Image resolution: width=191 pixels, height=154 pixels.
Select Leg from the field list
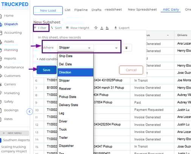[75, 113]
